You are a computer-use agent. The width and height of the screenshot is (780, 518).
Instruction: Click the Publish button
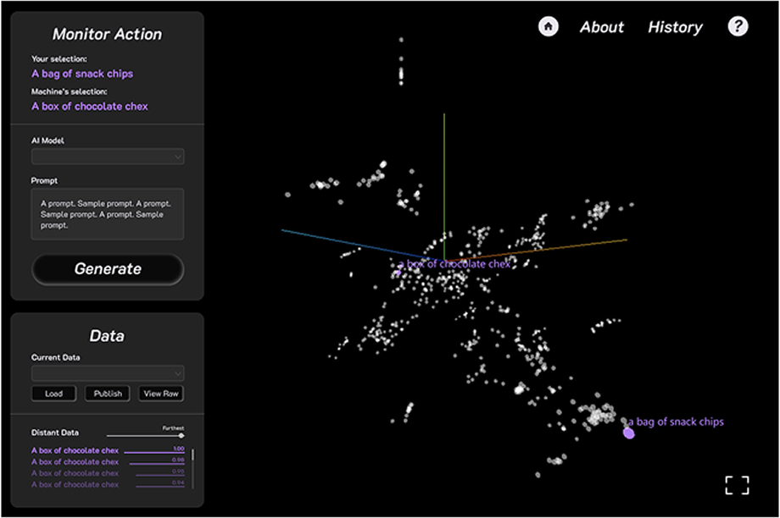tap(108, 394)
